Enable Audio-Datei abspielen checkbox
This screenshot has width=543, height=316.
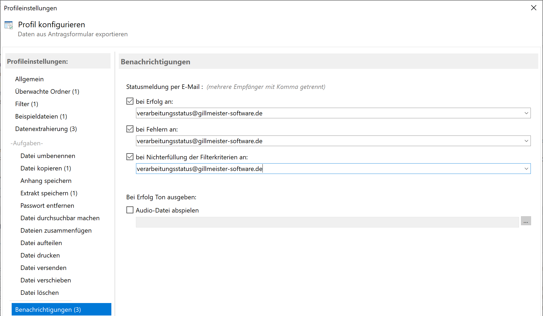pyautogui.click(x=130, y=210)
